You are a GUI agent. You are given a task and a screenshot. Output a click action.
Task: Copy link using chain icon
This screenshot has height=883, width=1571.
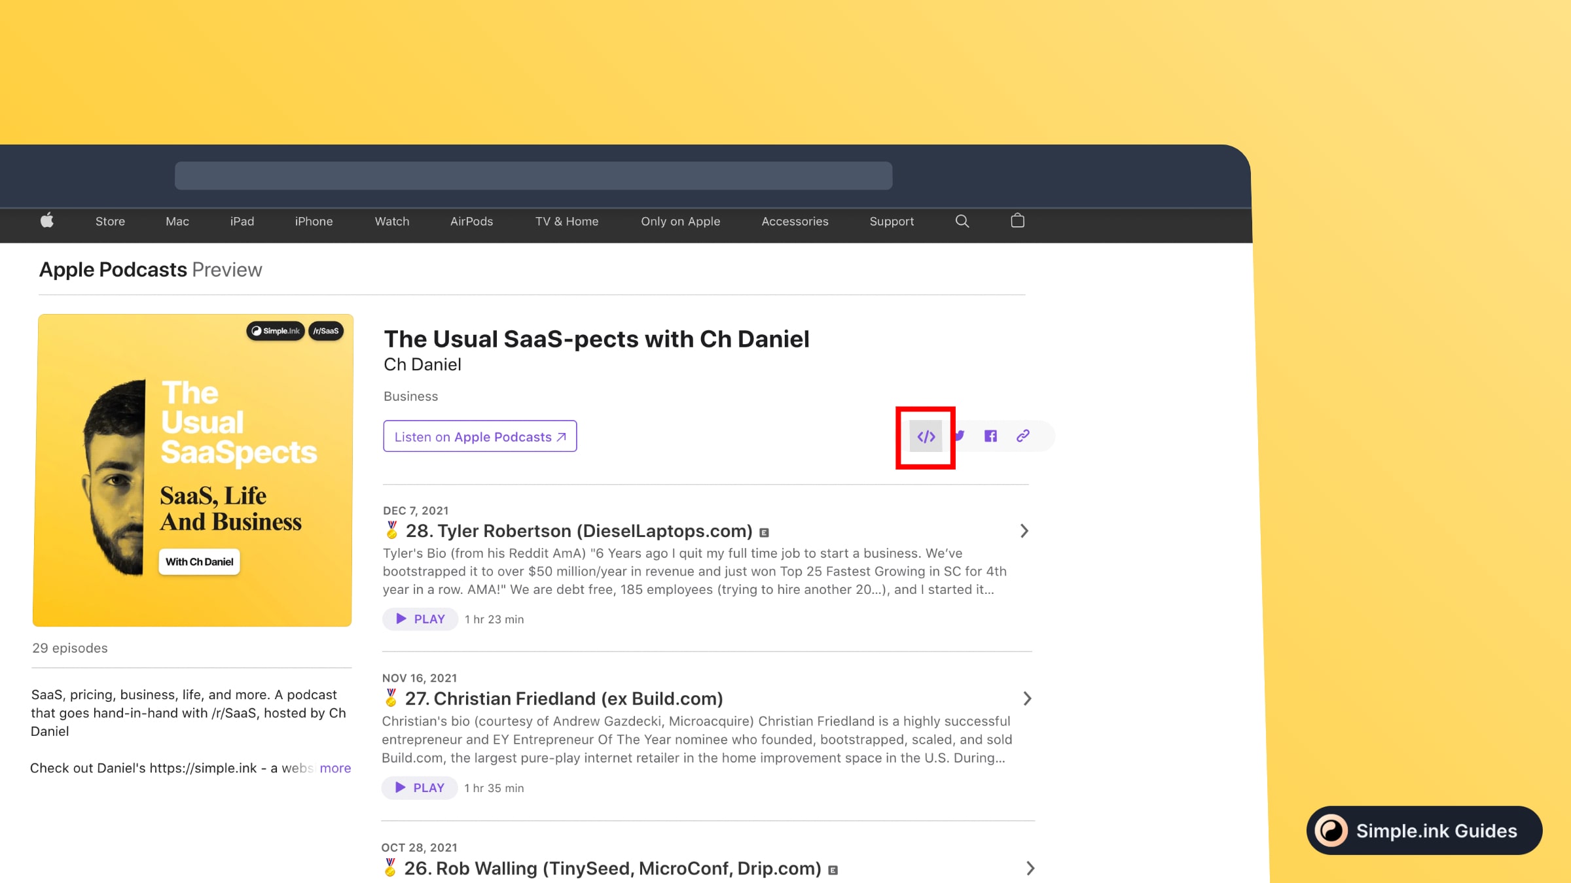click(x=1022, y=436)
